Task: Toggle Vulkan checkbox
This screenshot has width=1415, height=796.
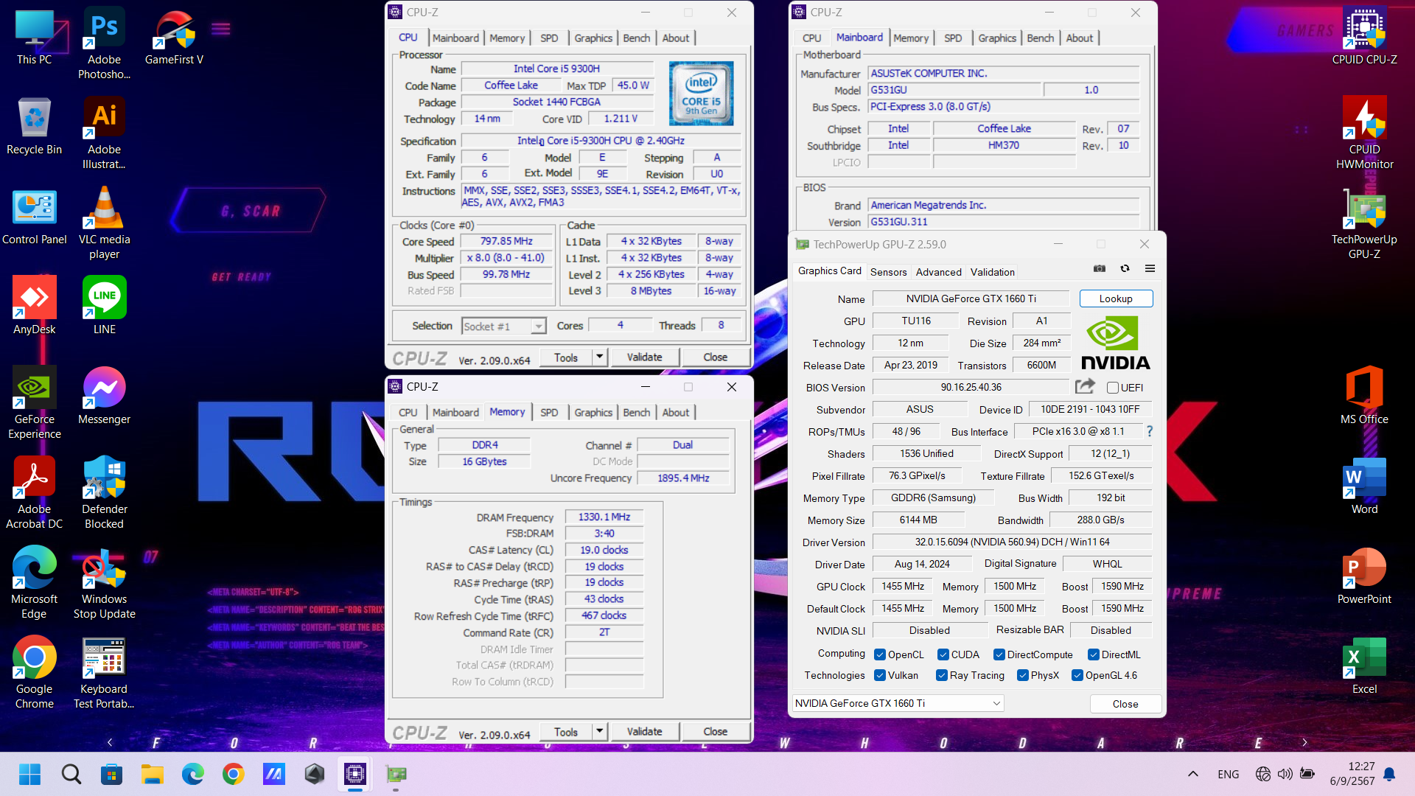Action: tap(879, 675)
